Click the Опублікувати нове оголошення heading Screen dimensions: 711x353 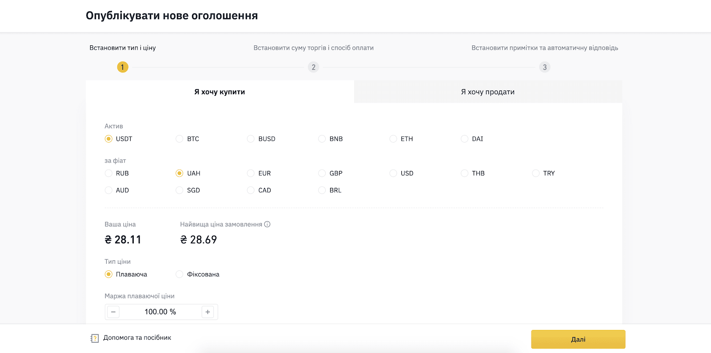(x=172, y=16)
